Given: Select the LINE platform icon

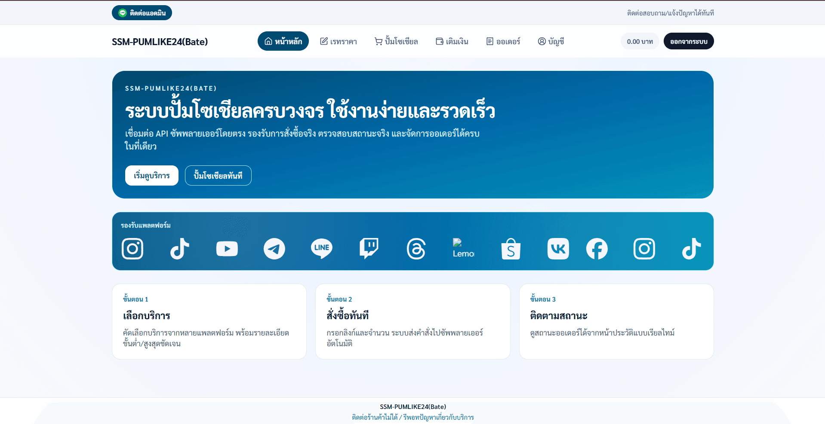Looking at the screenshot, I should click(321, 249).
